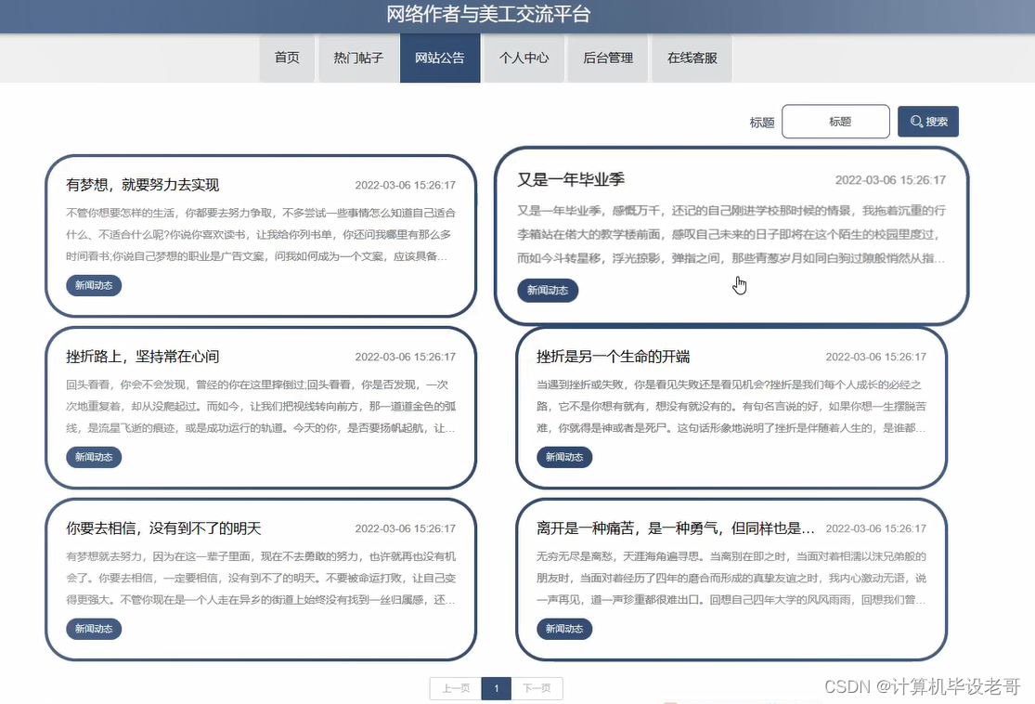Open article 离开是一种痛苦，是一种勇气

coord(676,528)
